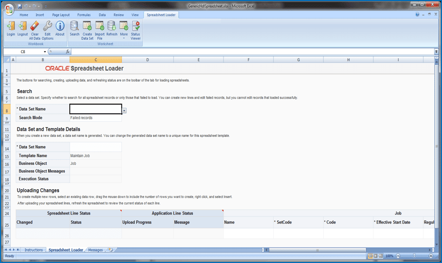
Task: Click the zoom out minus button
Action: [x=398, y=256]
